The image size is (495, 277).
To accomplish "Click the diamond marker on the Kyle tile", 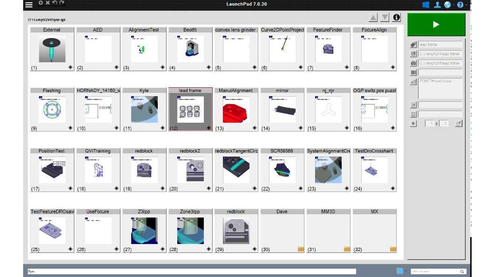I will [162, 128].
